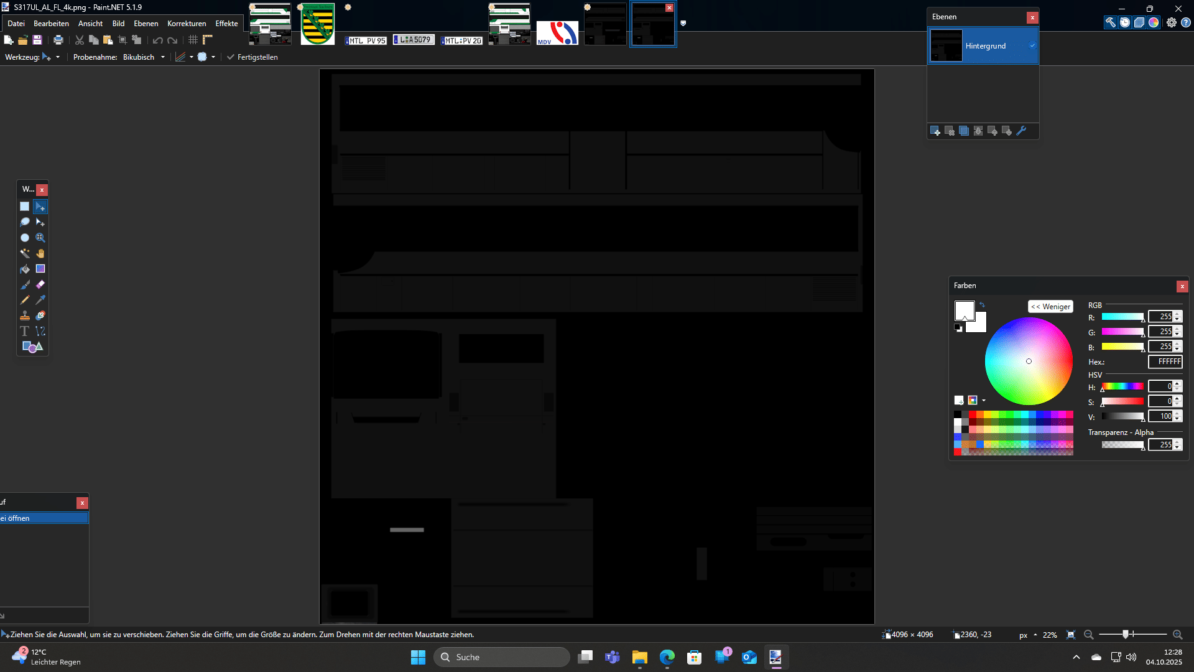Select the Gradient tool
This screenshot has height=672, width=1194.
(40, 269)
